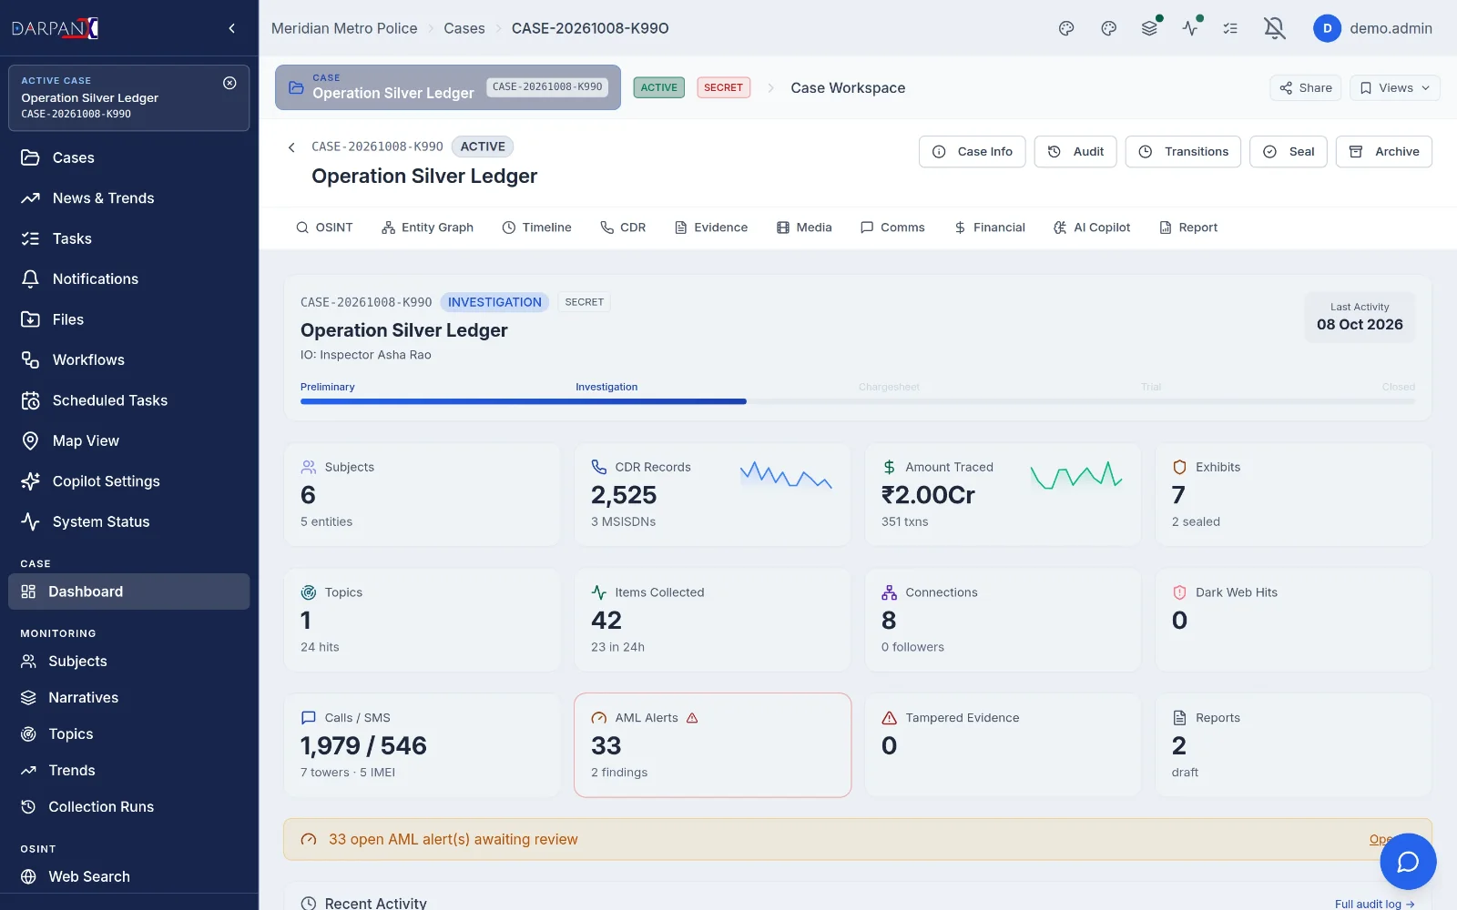Open OSINT Web Search in sidebar
Image resolution: width=1457 pixels, height=910 pixels.
pyautogui.click(x=129, y=877)
